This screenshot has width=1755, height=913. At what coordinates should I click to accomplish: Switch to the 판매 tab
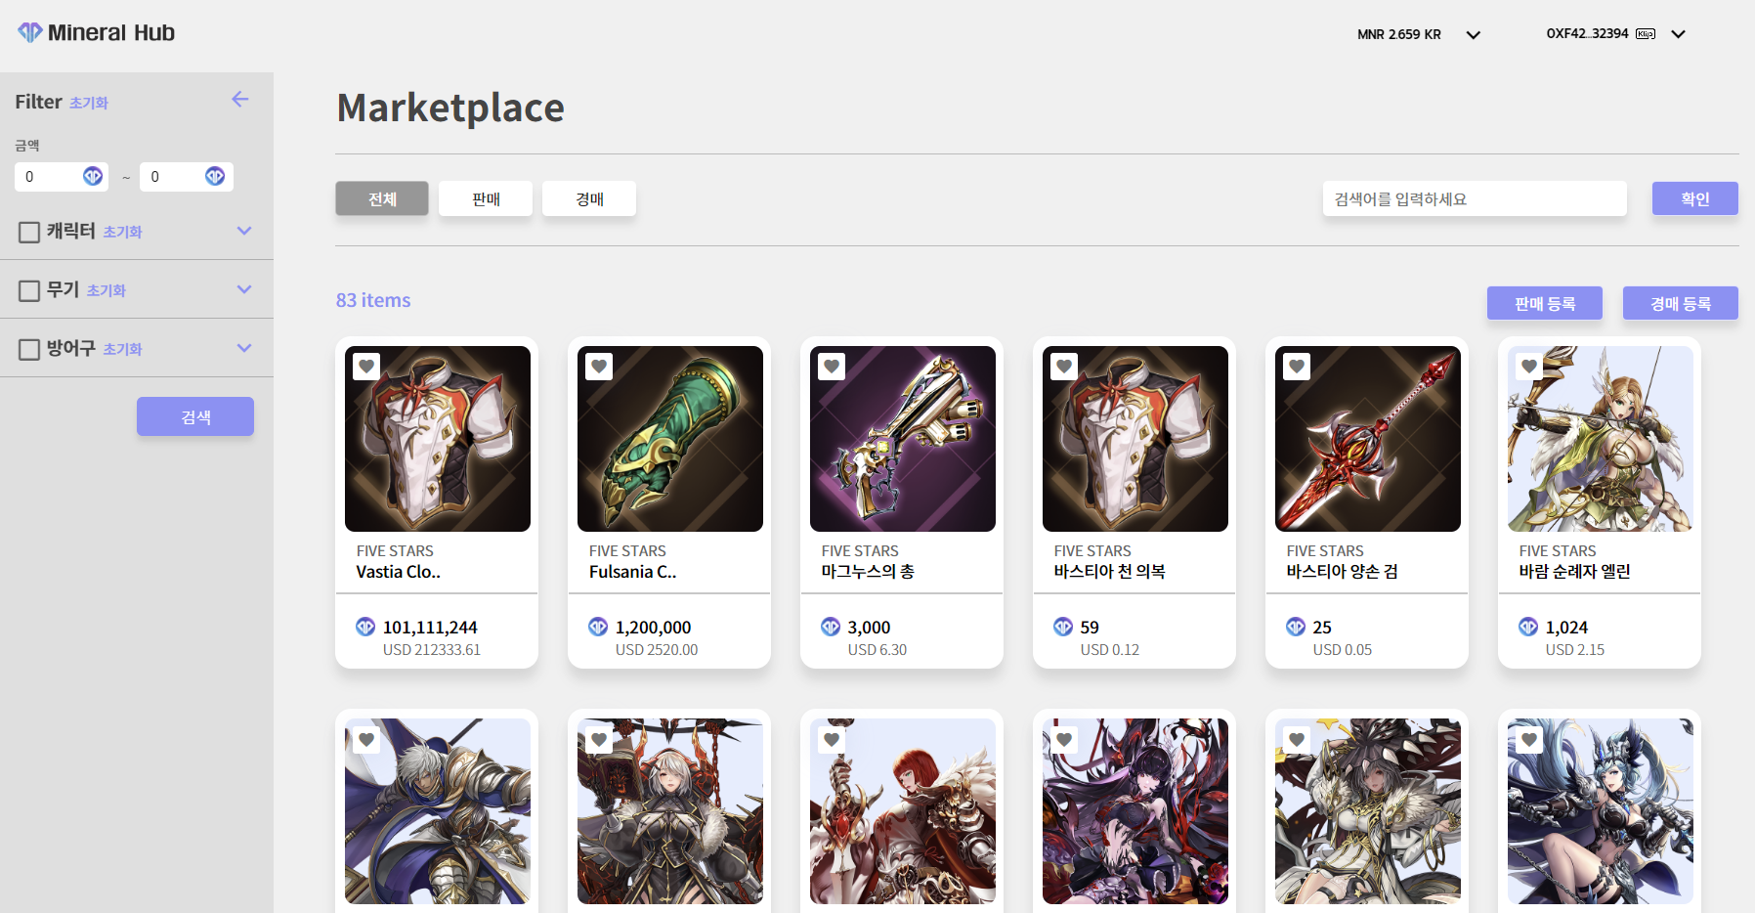coord(486,198)
